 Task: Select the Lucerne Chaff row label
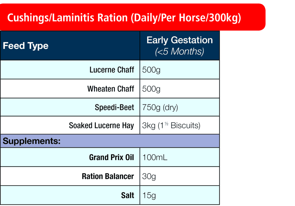111,70
